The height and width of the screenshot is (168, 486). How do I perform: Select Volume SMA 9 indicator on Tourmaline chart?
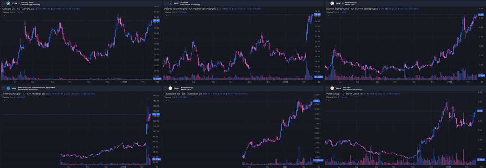coord(172,97)
